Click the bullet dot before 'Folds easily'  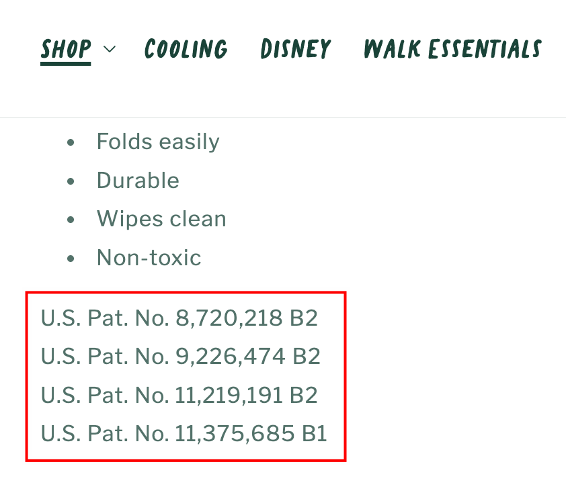coord(71,142)
